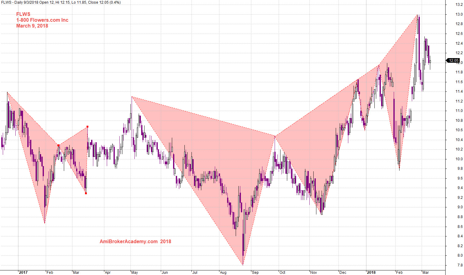Click the Mar label after Feb 2017
This screenshot has height=275, width=464.
coord(76,273)
